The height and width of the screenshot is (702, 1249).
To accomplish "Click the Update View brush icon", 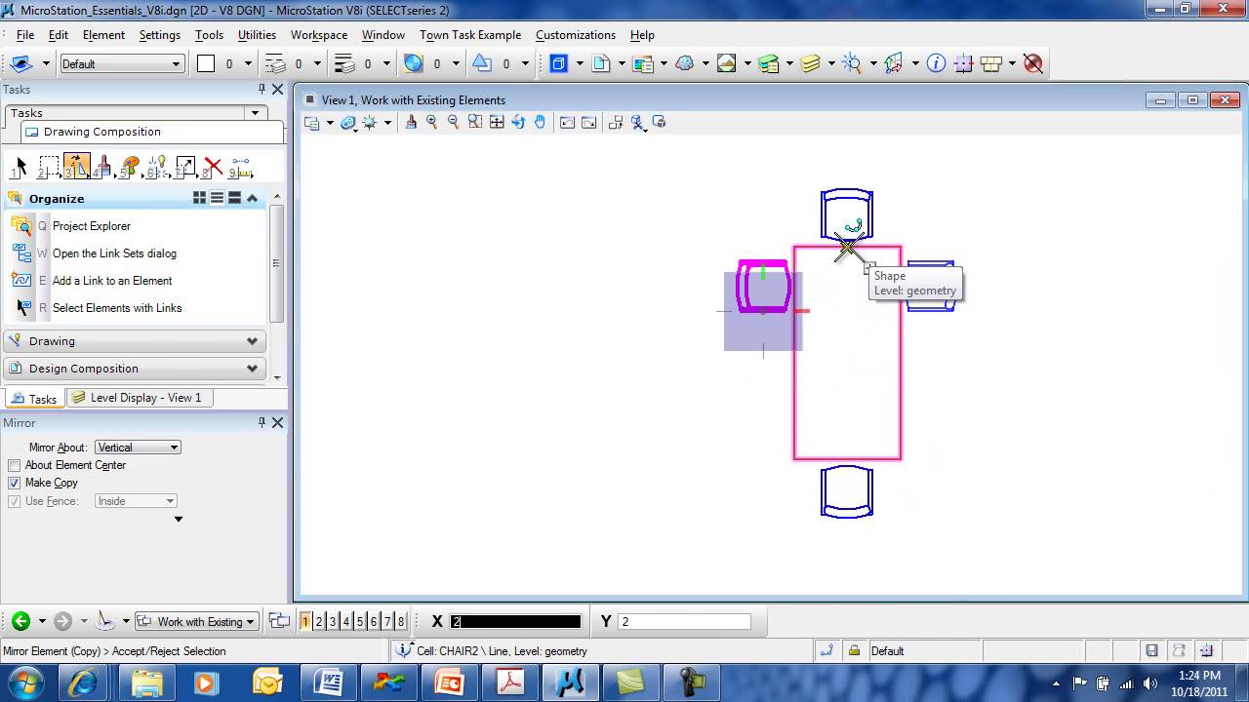I will tap(411, 122).
